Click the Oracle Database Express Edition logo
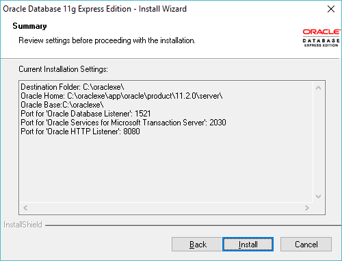342x261 pixels. pos(321,38)
